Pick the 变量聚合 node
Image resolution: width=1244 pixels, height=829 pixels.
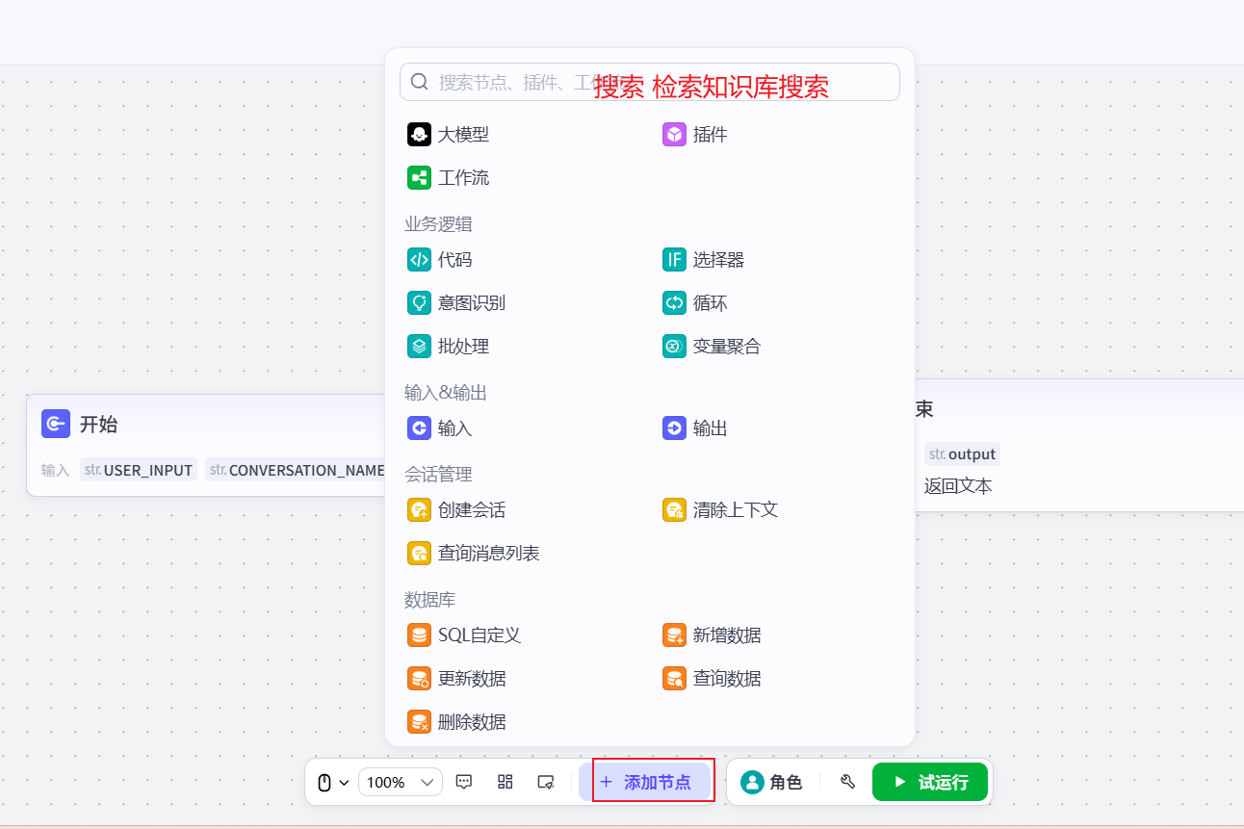712,347
